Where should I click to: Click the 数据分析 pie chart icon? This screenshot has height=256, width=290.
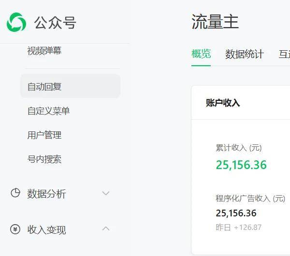(15, 193)
